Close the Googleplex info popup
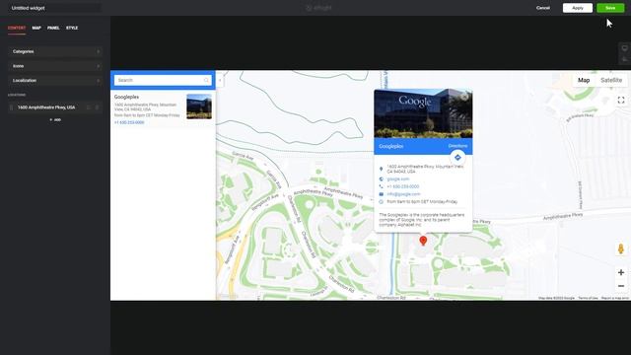The width and height of the screenshot is (631, 355). point(464,96)
